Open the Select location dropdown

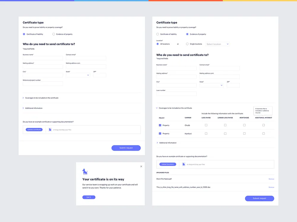[217, 44]
